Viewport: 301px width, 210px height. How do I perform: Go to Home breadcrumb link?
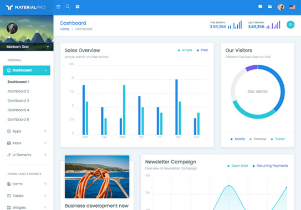(64, 29)
